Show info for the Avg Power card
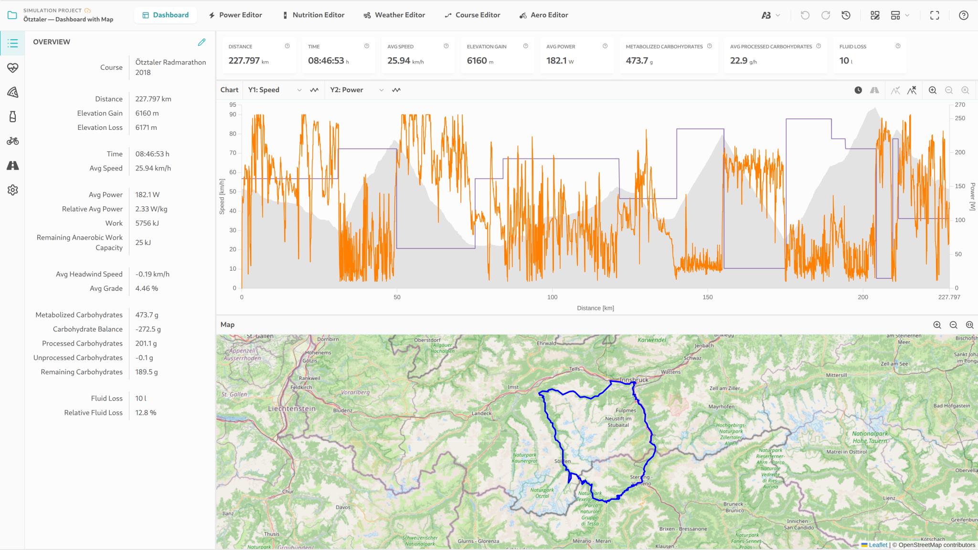978x550 pixels. click(605, 46)
